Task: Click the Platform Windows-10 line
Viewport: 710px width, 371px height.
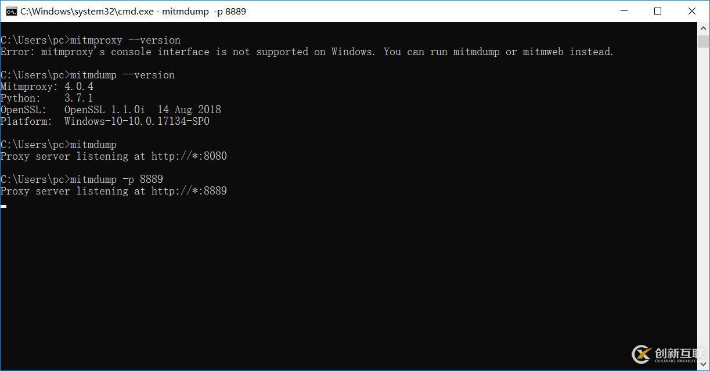Action: pyautogui.click(x=105, y=121)
